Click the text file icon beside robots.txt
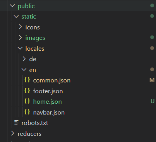 click(16, 123)
